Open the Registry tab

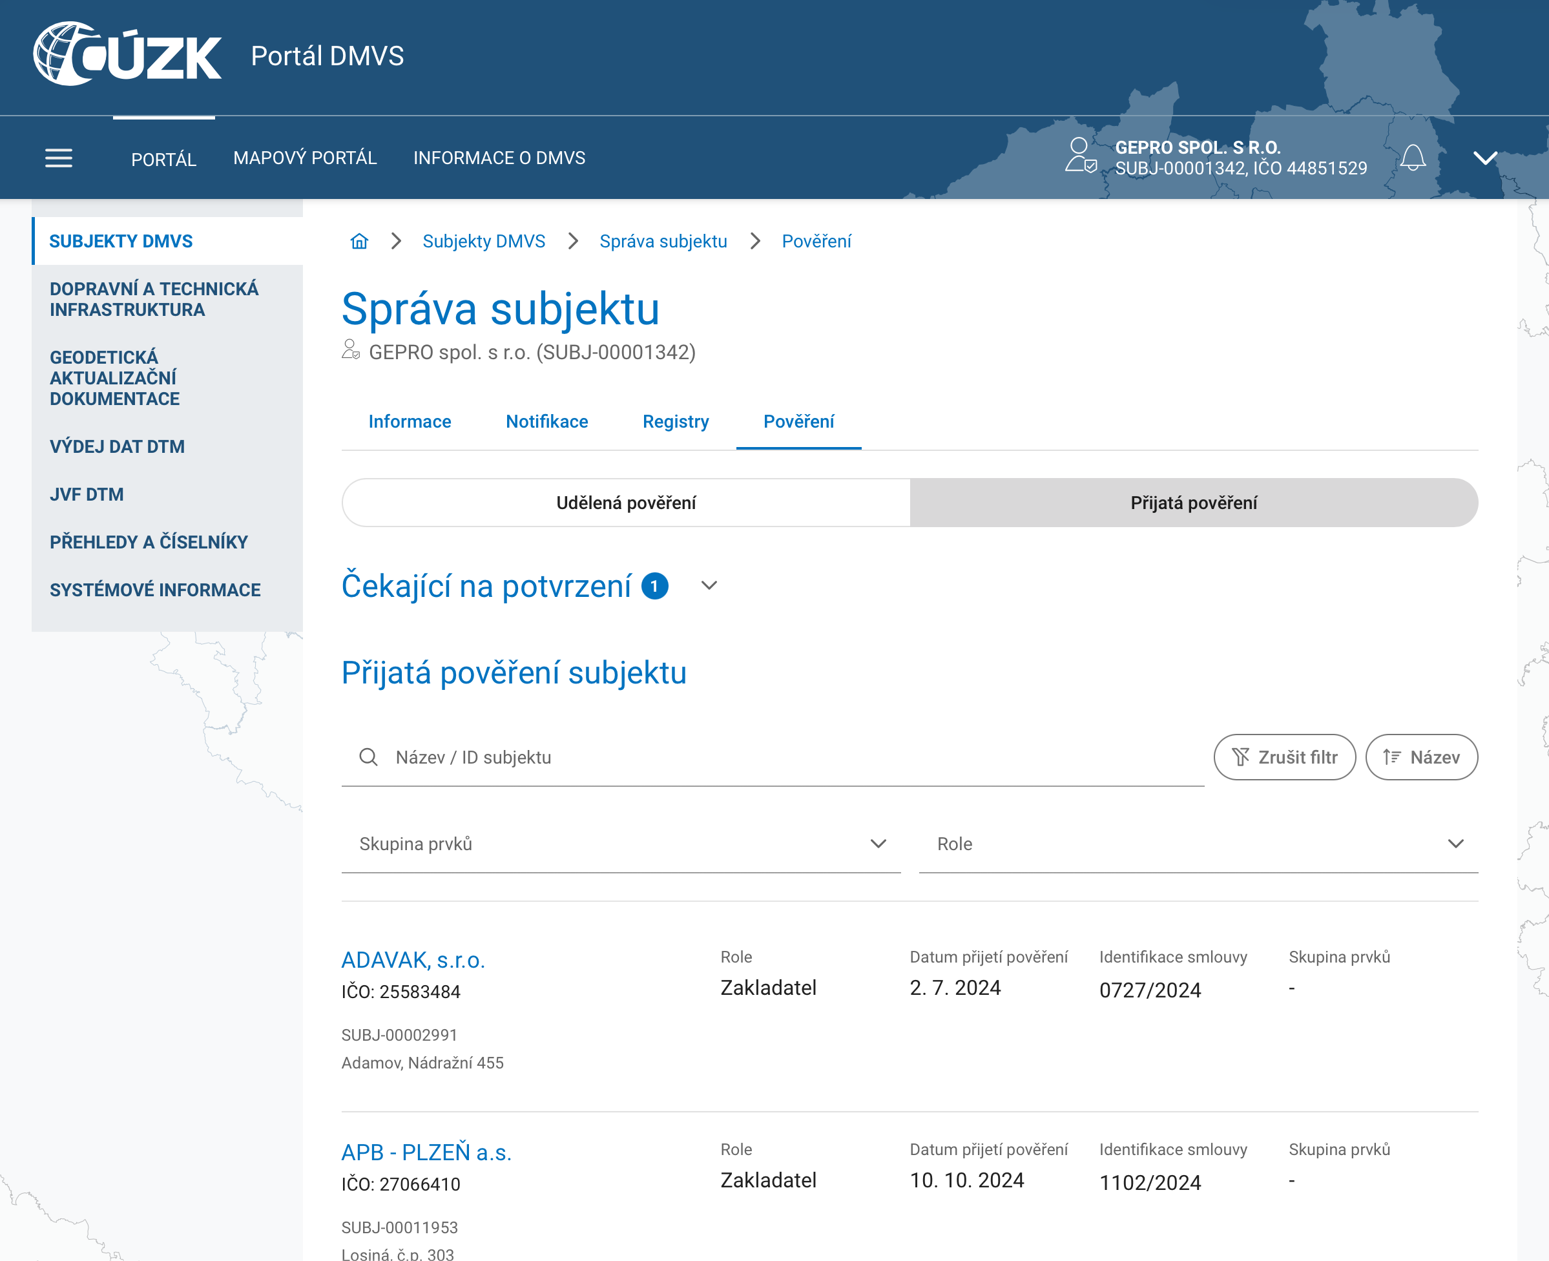tap(676, 421)
